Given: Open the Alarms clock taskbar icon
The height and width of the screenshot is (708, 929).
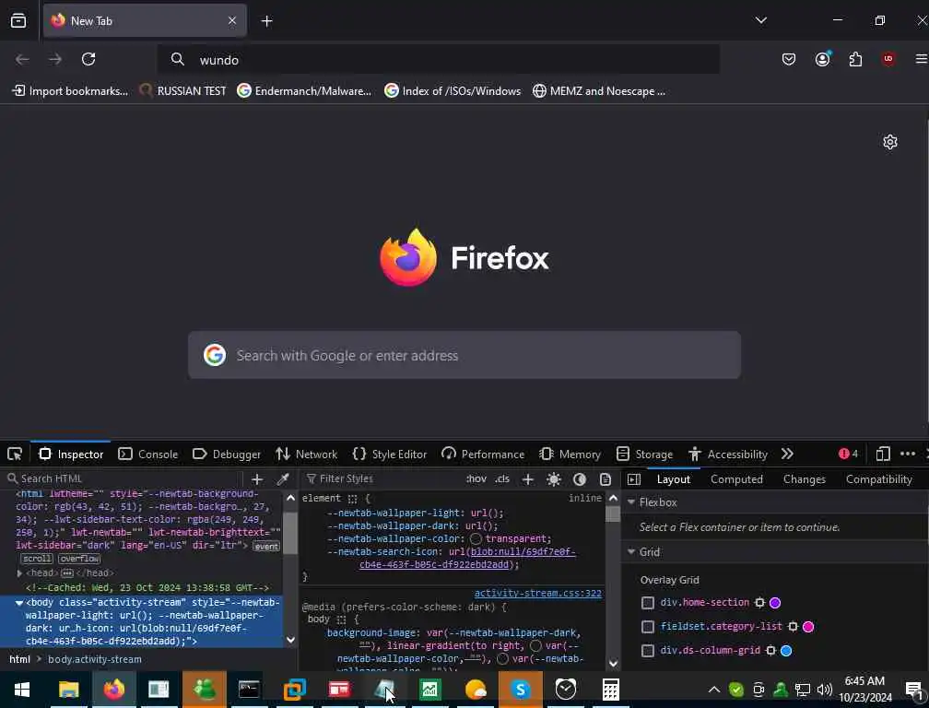Looking at the screenshot, I should (565, 690).
